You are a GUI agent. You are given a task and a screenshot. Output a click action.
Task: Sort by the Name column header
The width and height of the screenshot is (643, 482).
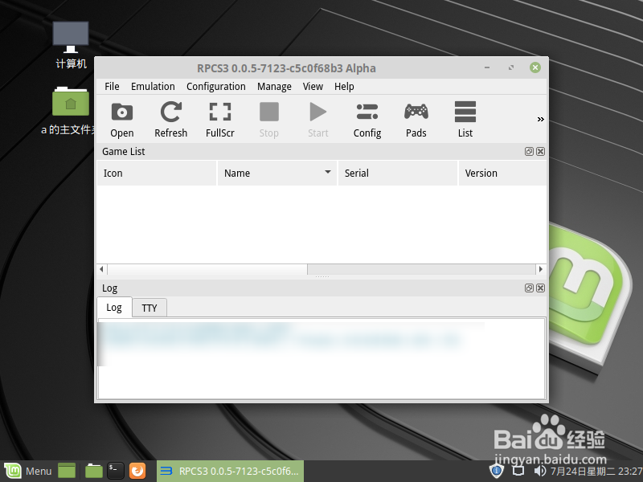(x=276, y=173)
